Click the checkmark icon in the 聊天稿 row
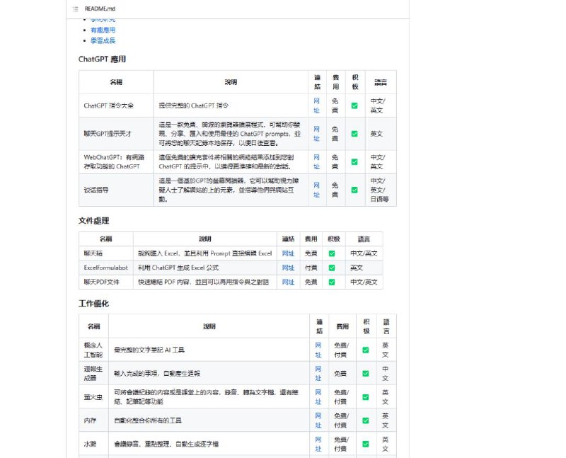 [x=331, y=253]
